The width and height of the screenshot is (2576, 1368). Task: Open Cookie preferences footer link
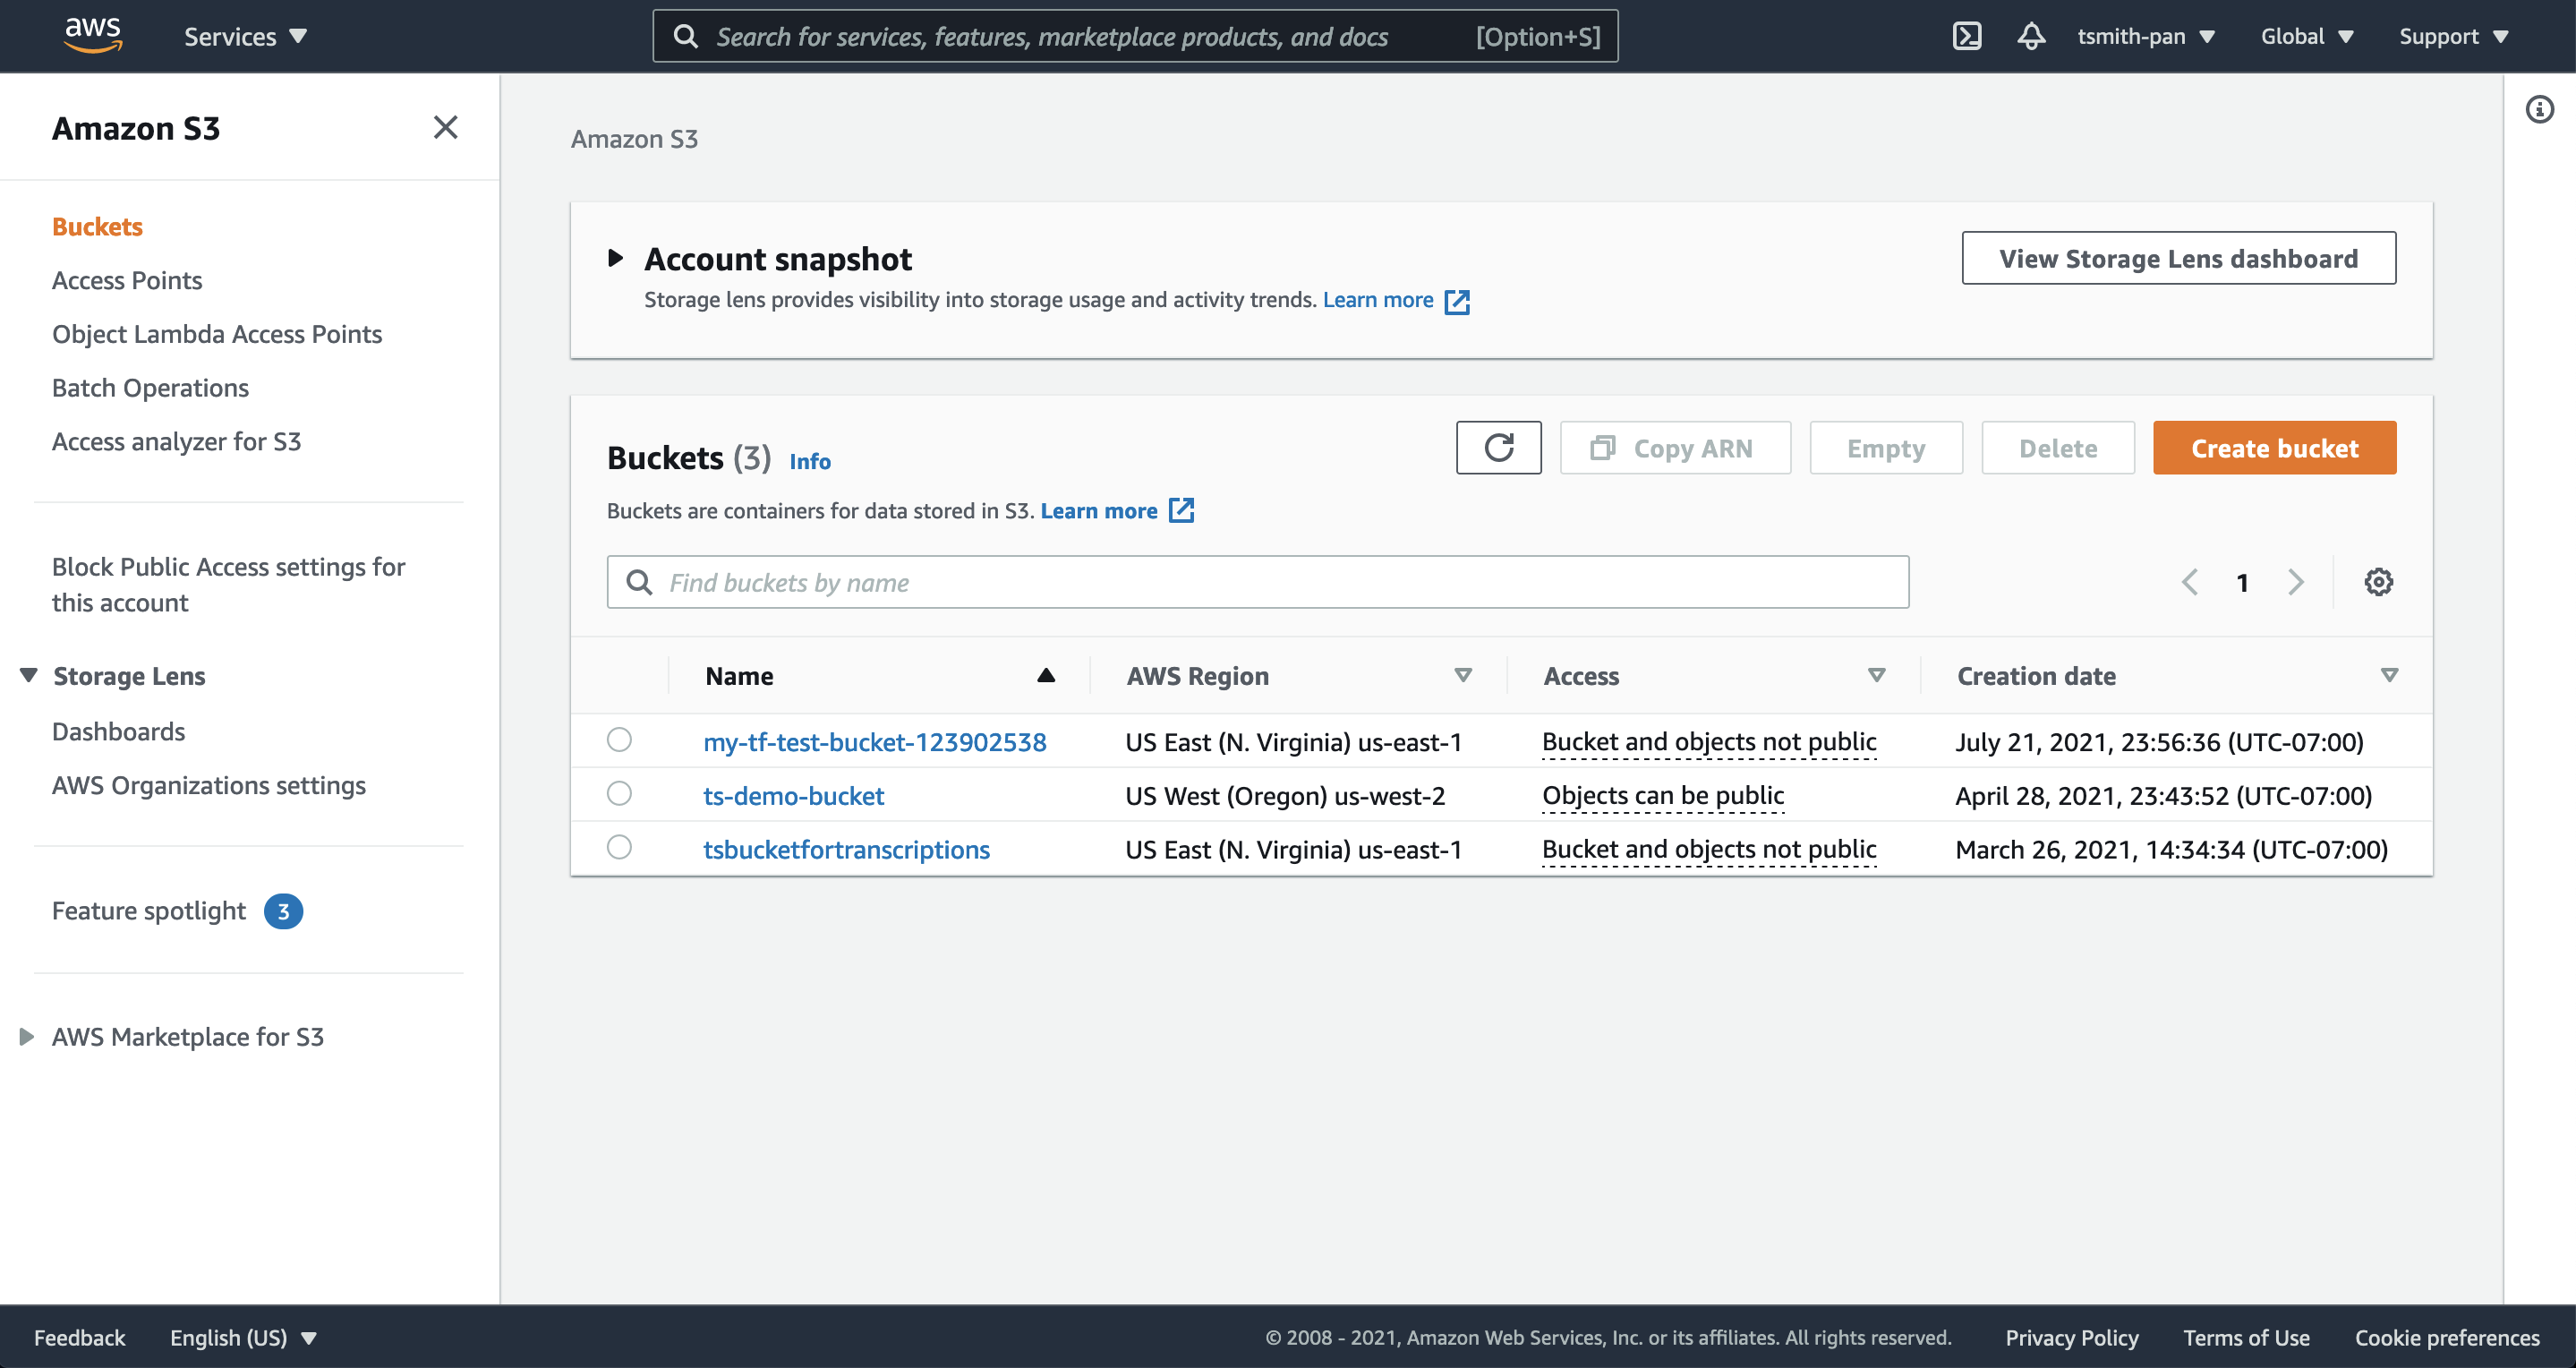(x=2447, y=1338)
